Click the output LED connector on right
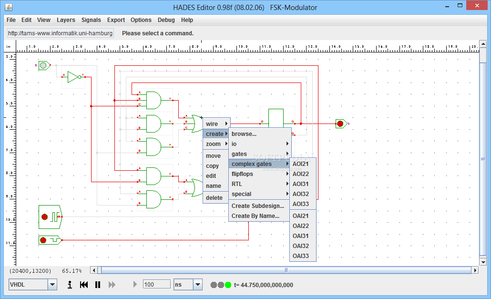The height and width of the screenshot is (299, 491). 341,124
